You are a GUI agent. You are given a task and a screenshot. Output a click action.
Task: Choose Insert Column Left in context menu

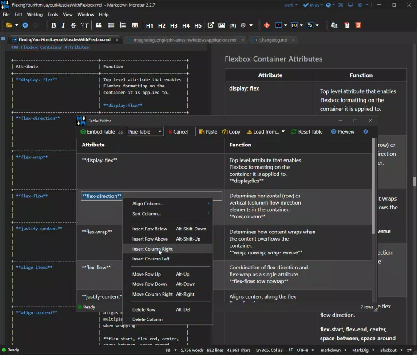click(x=167, y=259)
